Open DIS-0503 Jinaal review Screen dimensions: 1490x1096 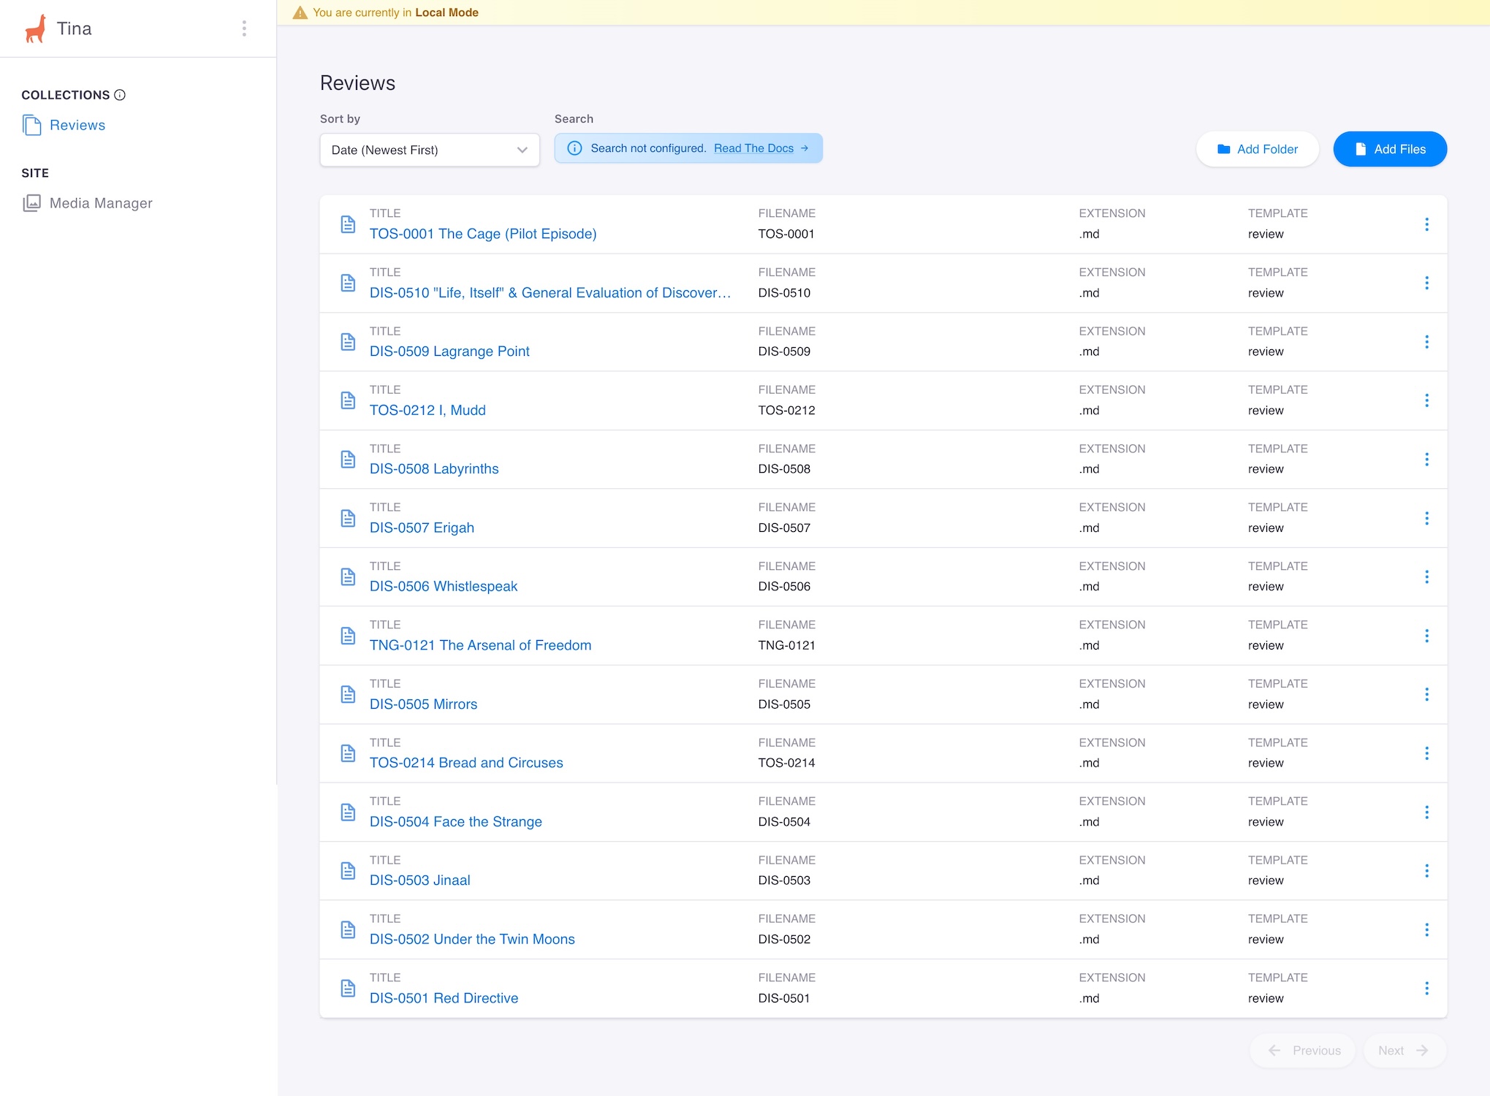tap(420, 880)
